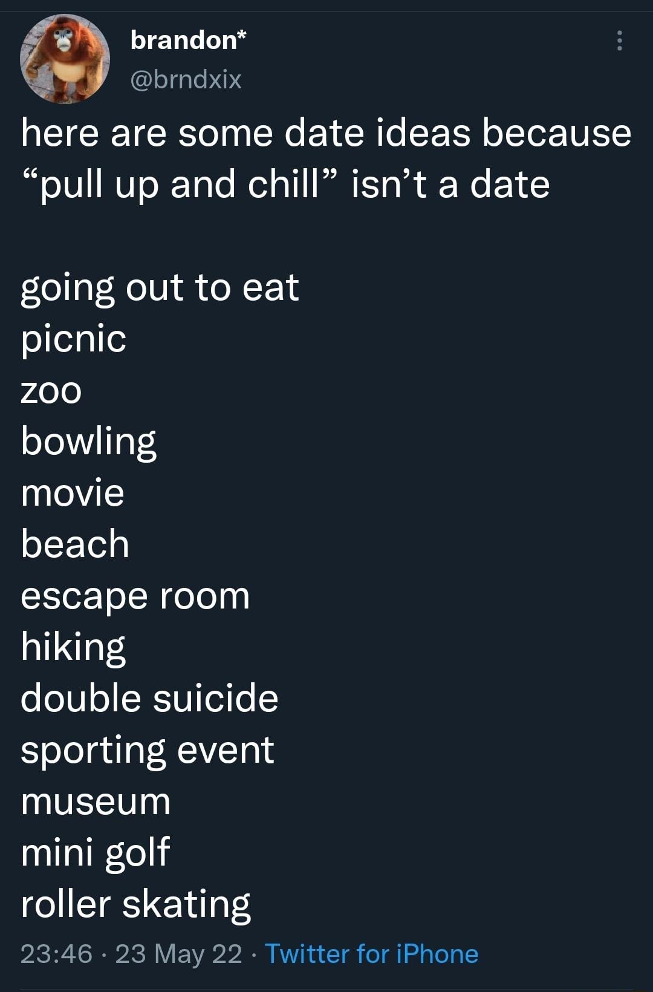Image resolution: width=653 pixels, height=992 pixels.
Task: Click the word 'bowling'
Action: click(88, 442)
